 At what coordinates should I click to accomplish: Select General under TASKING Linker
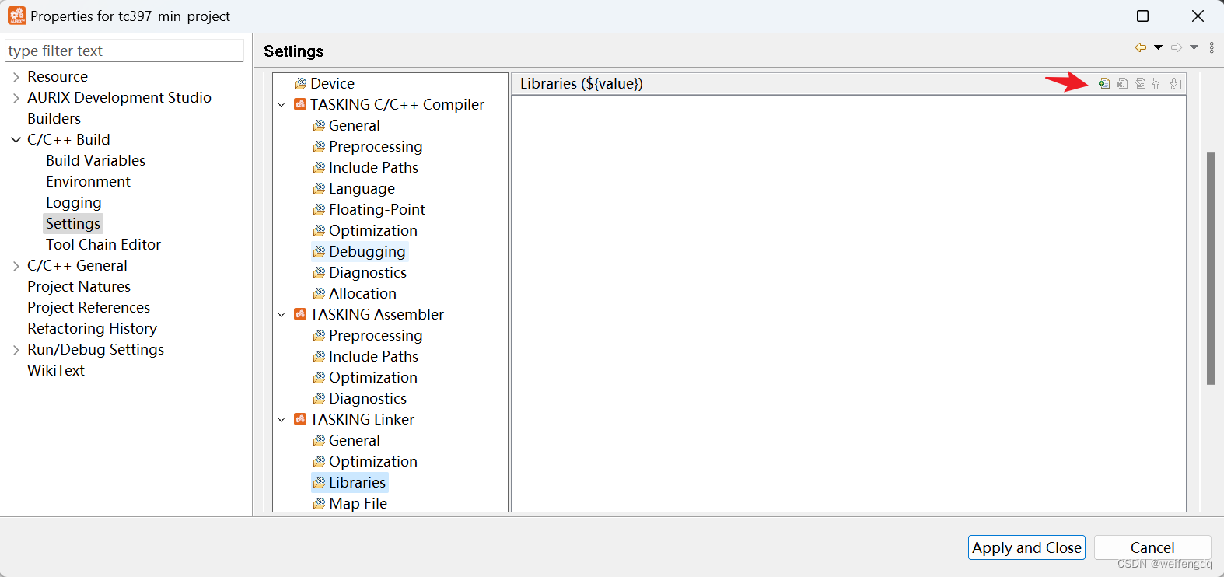coord(354,440)
